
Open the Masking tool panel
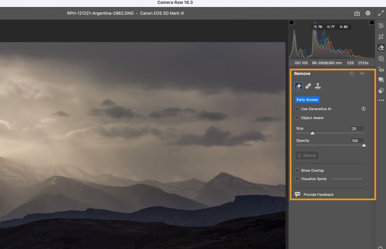pos(381,58)
